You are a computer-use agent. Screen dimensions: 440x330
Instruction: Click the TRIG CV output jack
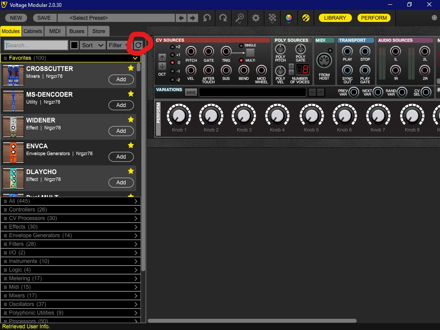226,52
